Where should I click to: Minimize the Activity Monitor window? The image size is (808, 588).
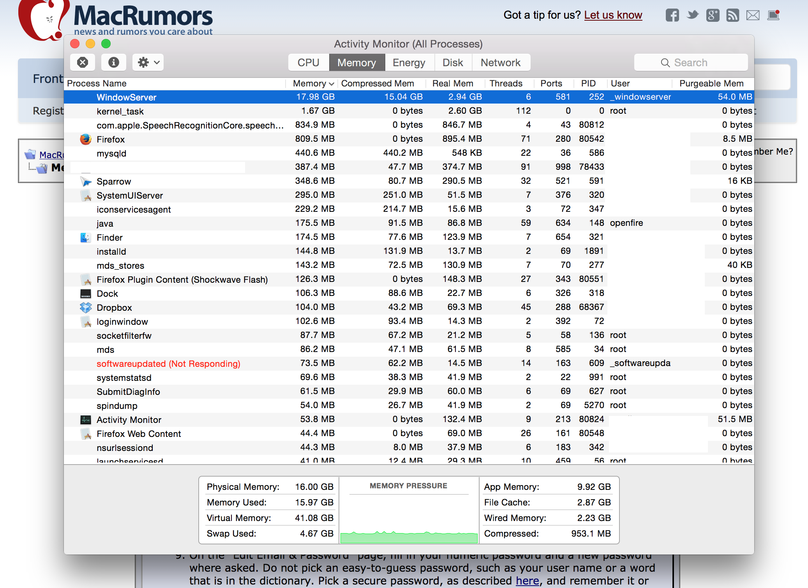[90, 44]
